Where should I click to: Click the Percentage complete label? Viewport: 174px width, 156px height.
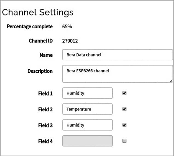coord(30,27)
